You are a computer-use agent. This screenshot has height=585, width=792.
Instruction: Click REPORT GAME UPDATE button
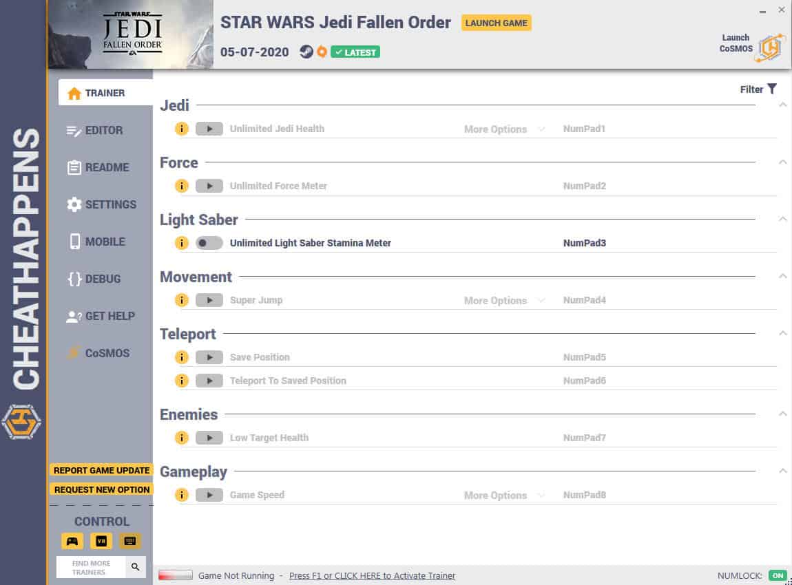[101, 471]
